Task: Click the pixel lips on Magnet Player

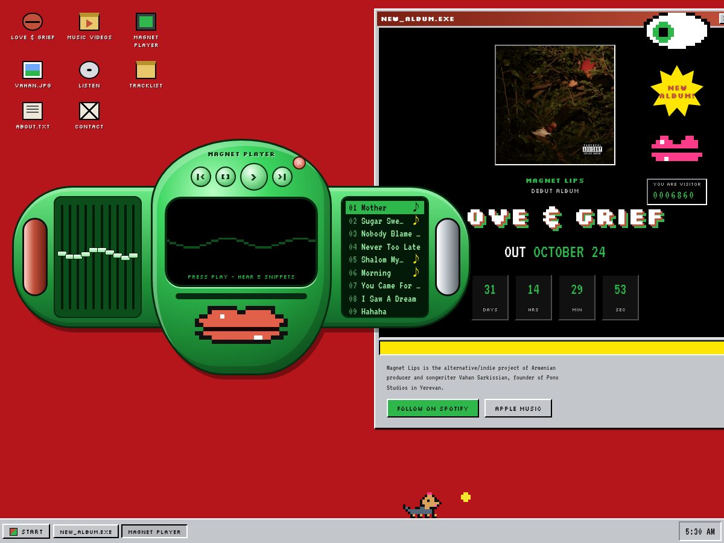Action: [x=241, y=325]
